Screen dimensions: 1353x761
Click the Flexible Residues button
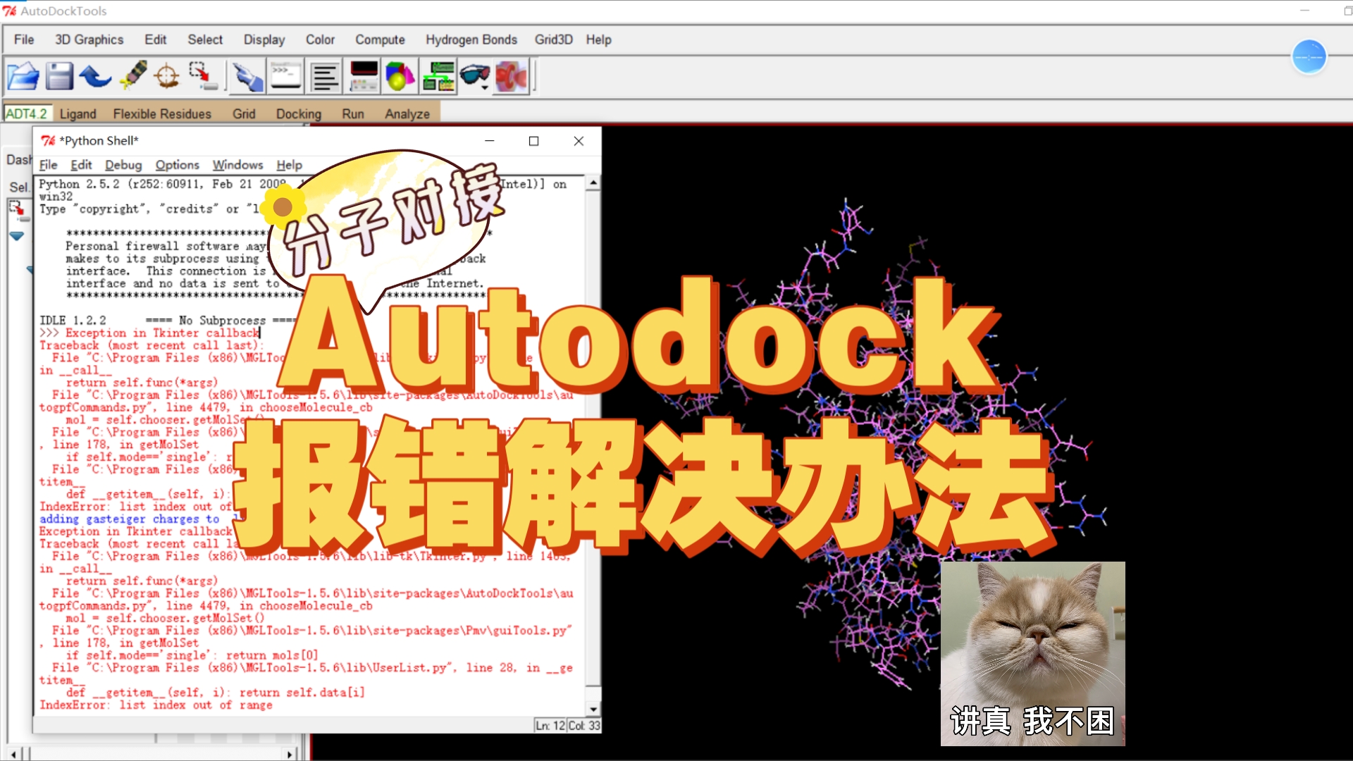(162, 113)
